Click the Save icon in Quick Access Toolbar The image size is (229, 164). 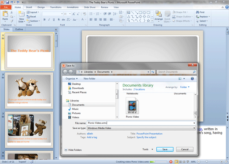point(7,2)
